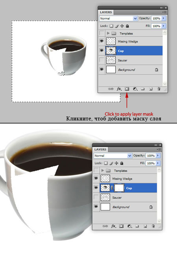Select LAYERS tab in upper panel
The width and height of the screenshot is (177, 255).
click(106, 12)
